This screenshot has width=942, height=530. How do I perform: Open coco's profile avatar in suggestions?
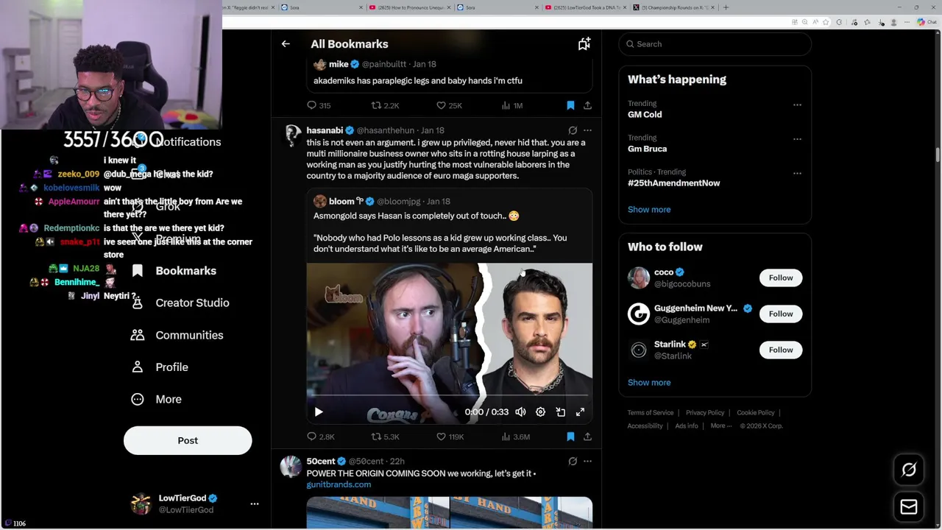tap(639, 278)
